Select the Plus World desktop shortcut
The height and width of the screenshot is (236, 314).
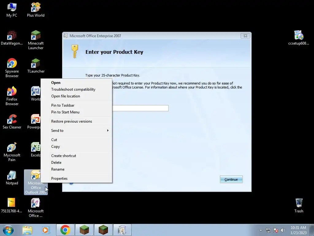(x=36, y=10)
